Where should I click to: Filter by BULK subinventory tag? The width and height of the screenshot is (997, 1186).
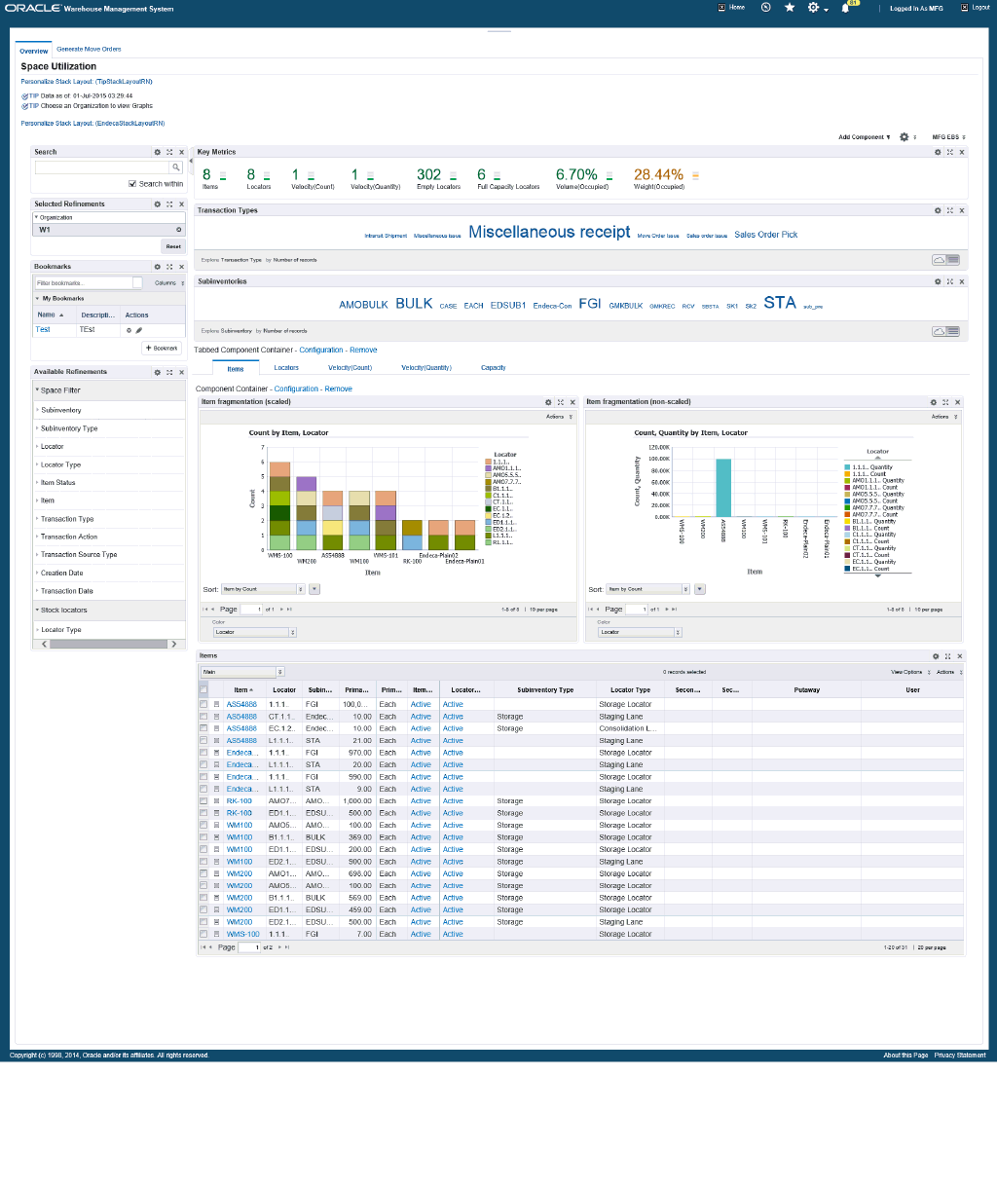(414, 304)
